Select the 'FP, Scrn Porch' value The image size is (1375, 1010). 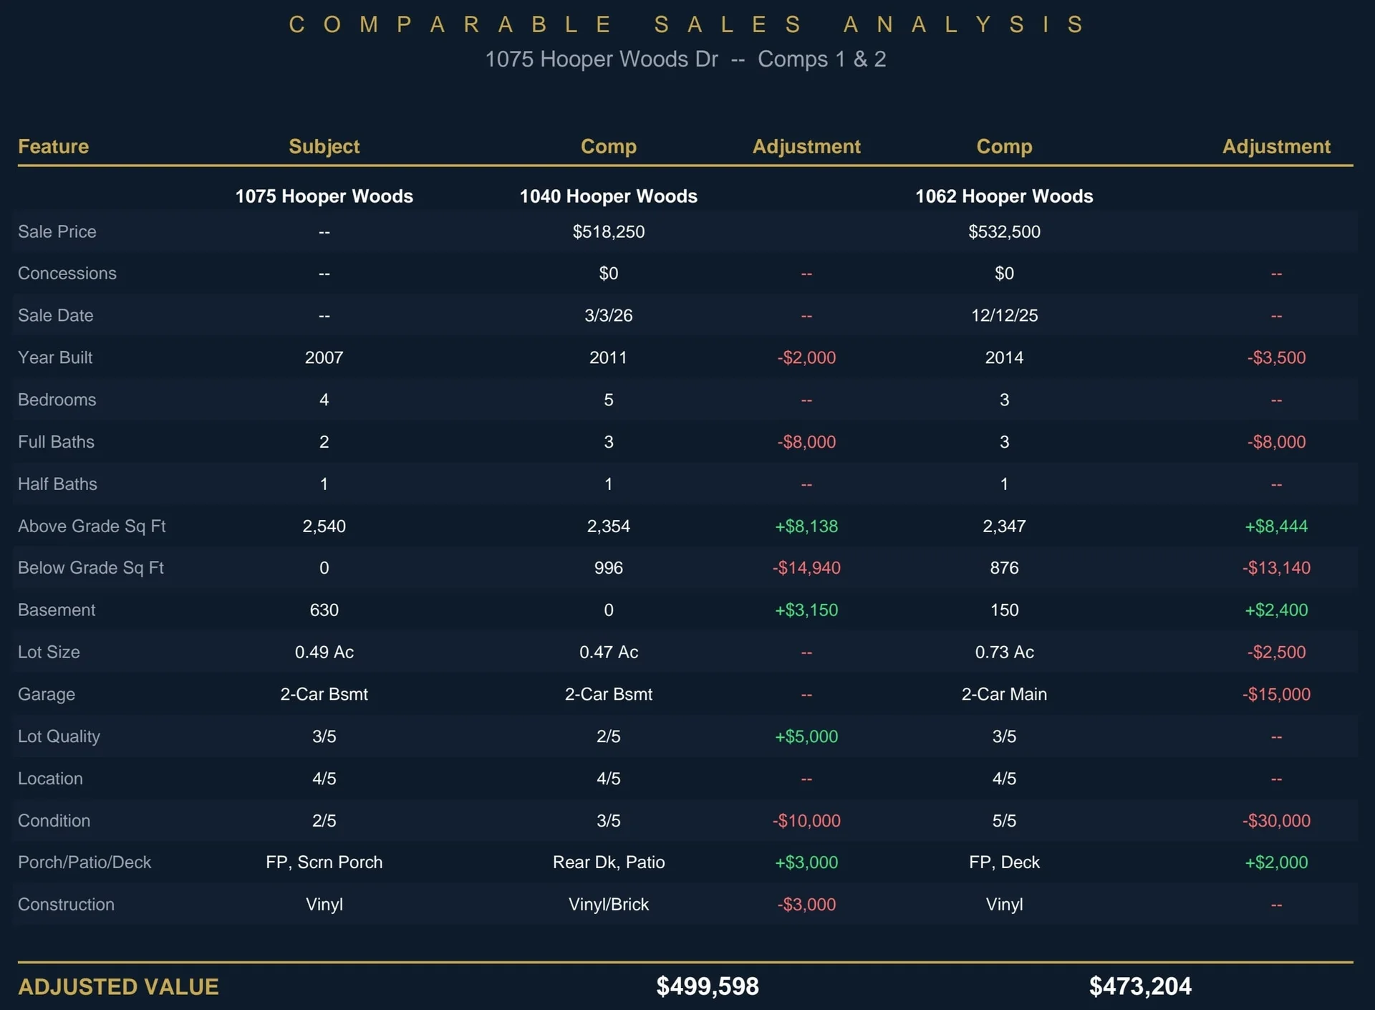[x=324, y=862]
